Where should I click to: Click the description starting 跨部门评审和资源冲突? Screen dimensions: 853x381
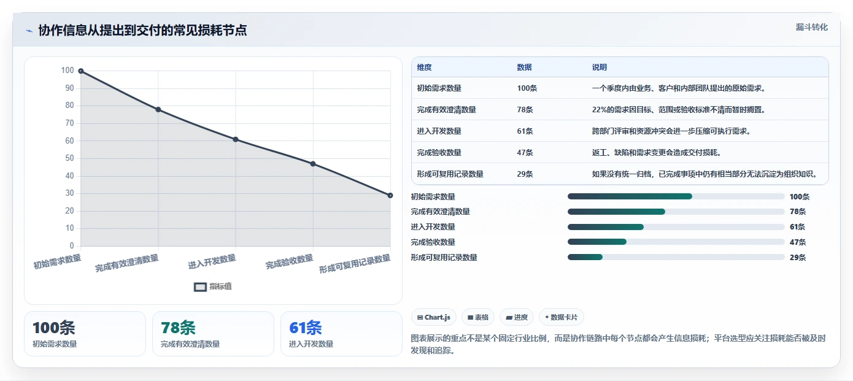[x=671, y=131]
